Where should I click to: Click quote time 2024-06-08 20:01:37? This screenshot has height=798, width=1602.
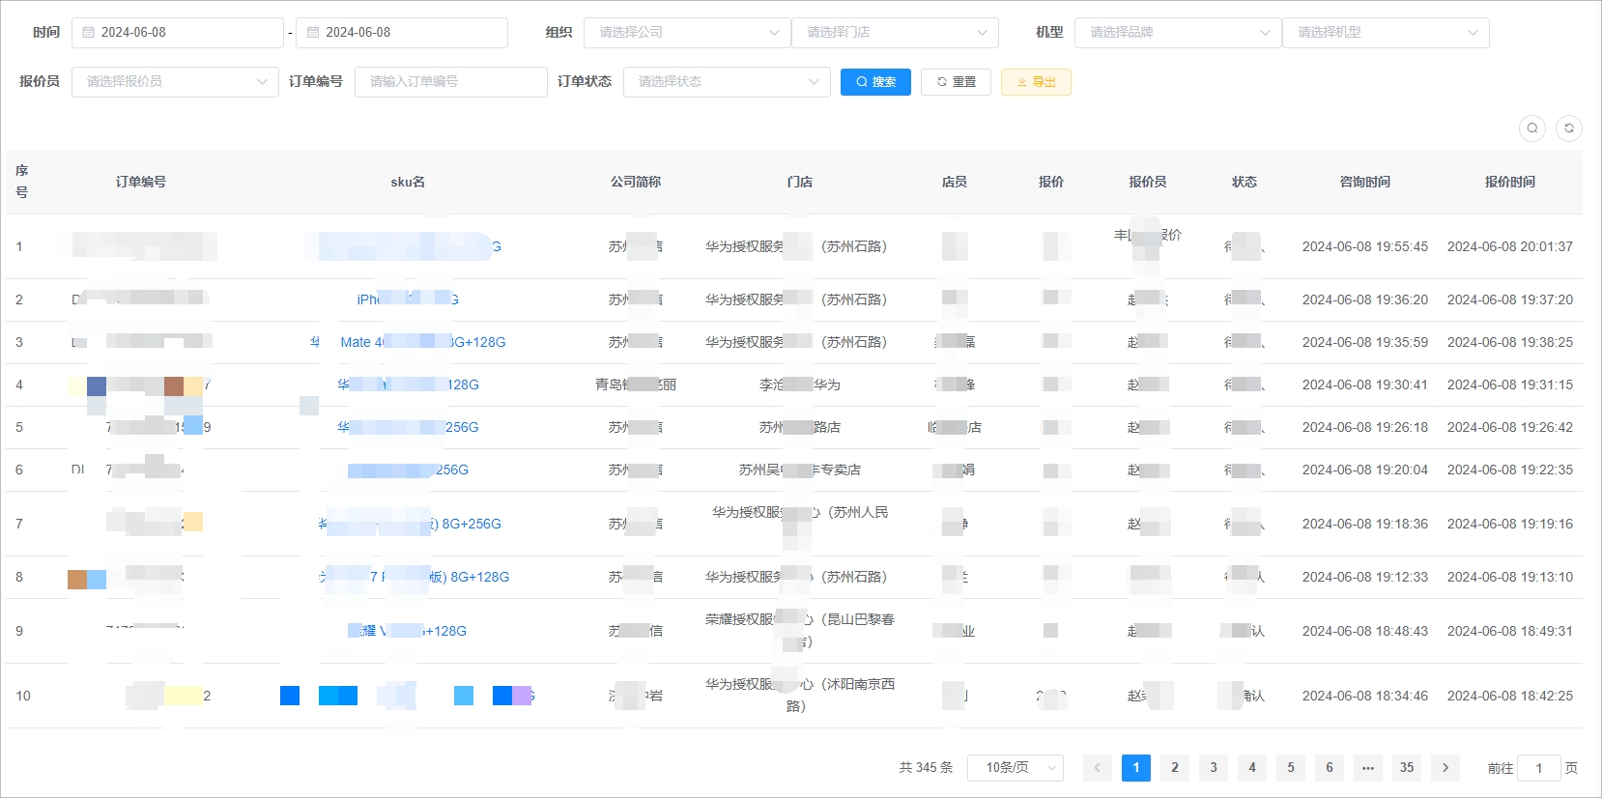click(x=1510, y=246)
